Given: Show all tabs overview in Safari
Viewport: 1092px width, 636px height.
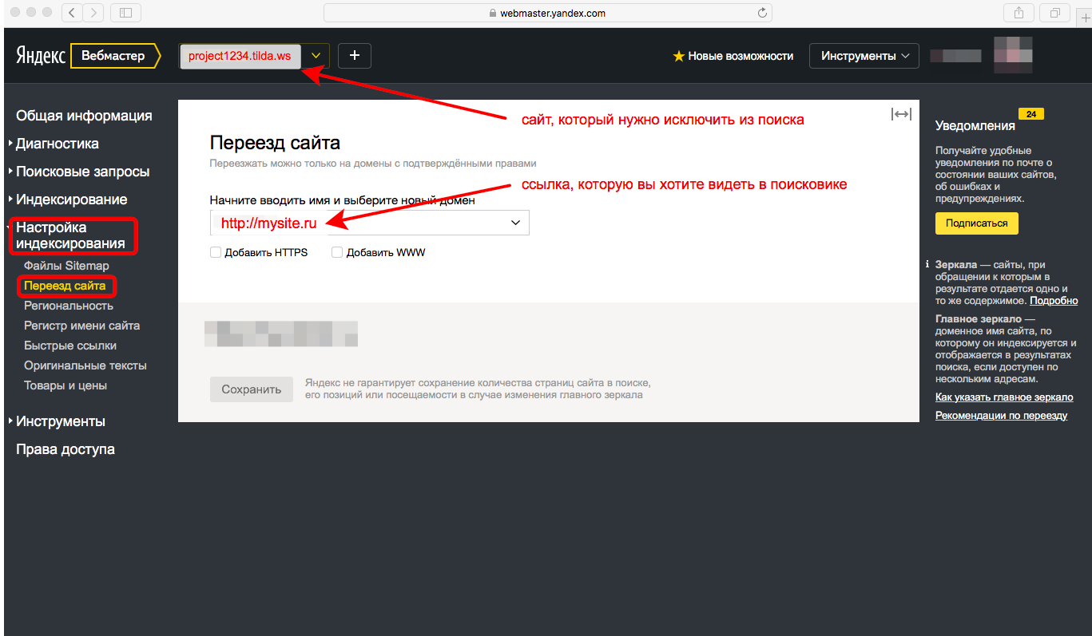Looking at the screenshot, I should click(1055, 12).
